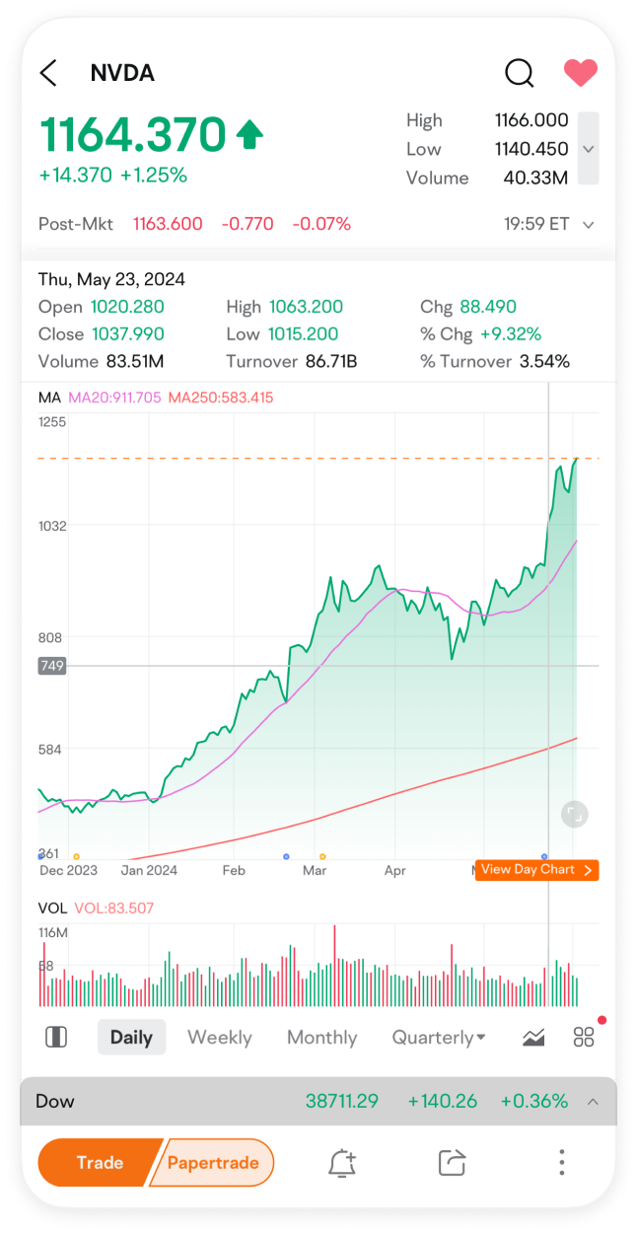The width and height of the screenshot is (637, 1233).
Task: Expand the Dow index bar
Action: pyautogui.click(x=594, y=1101)
